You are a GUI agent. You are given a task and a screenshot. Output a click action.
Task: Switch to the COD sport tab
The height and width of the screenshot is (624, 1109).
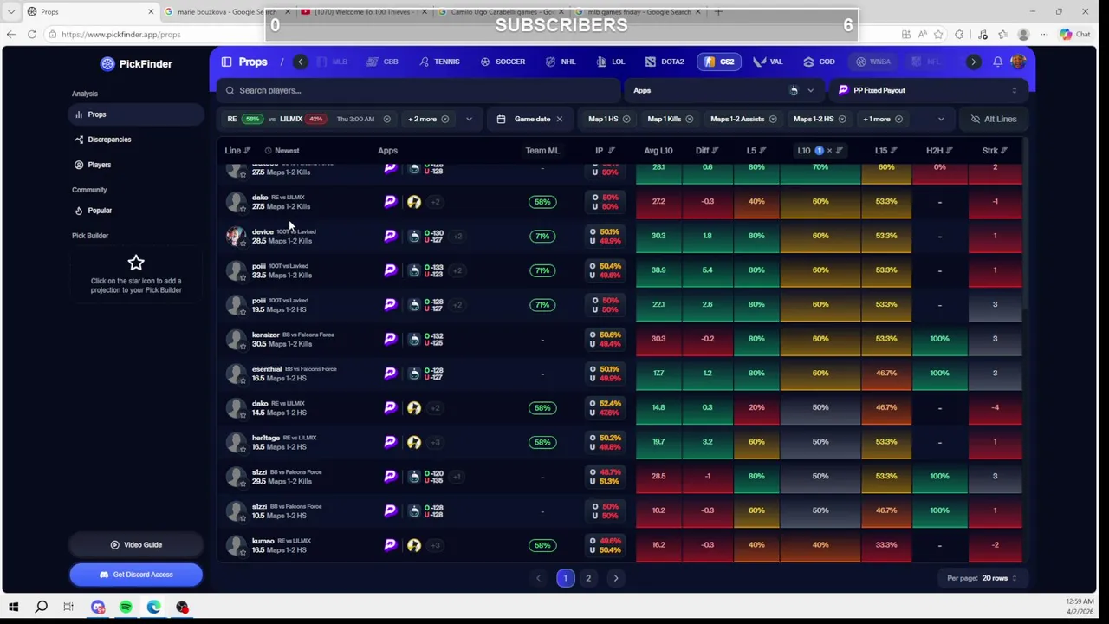pos(819,62)
